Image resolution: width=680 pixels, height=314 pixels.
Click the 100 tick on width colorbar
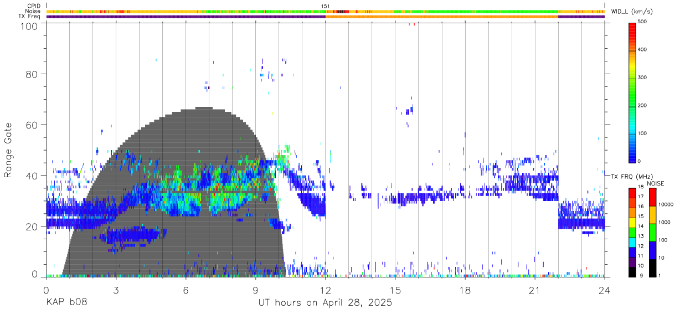tap(642, 133)
